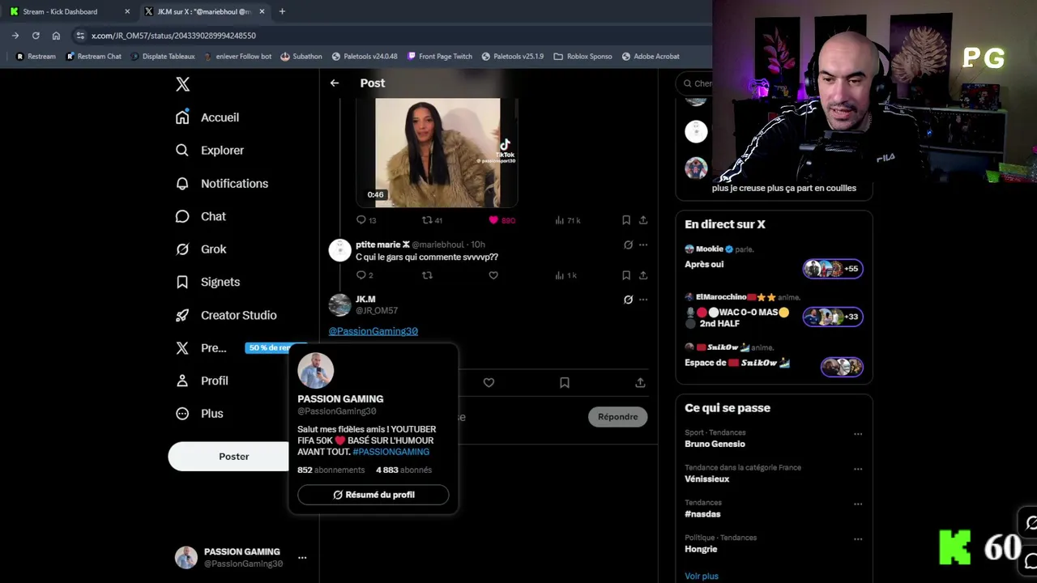Open Creator Studio

(226, 315)
